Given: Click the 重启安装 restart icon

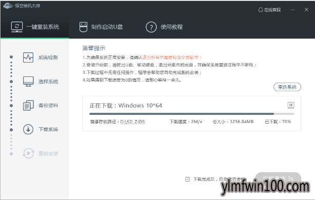Looking at the screenshot, I should (28, 153).
